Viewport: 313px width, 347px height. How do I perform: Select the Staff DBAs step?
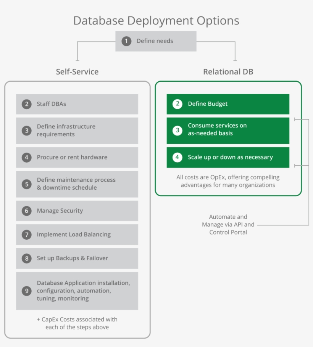pos(77,104)
